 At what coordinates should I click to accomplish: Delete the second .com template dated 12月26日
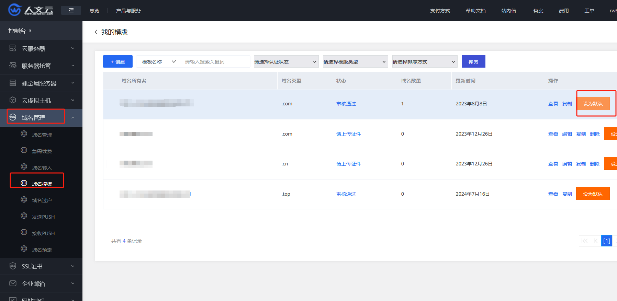click(595, 134)
